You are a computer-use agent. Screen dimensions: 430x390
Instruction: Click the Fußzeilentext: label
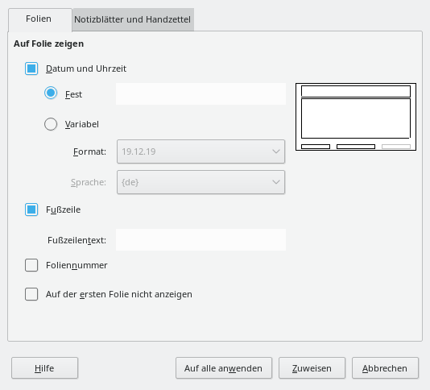pos(76,240)
